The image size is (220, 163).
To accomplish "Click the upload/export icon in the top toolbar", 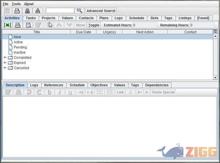I will pyautogui.click(x=27, y=11).
